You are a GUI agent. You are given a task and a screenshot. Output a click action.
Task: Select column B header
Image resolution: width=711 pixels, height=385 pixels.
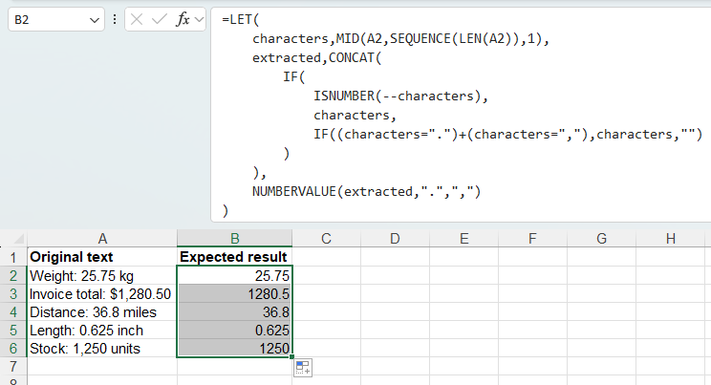tap(234, 239)
